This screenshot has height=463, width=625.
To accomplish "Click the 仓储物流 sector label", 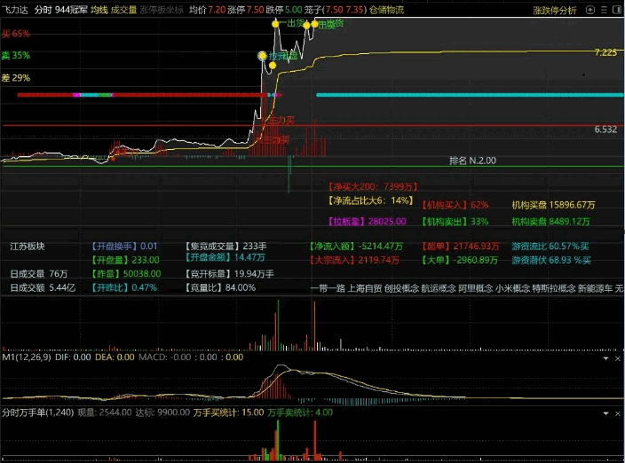I will tap(386, 10).
